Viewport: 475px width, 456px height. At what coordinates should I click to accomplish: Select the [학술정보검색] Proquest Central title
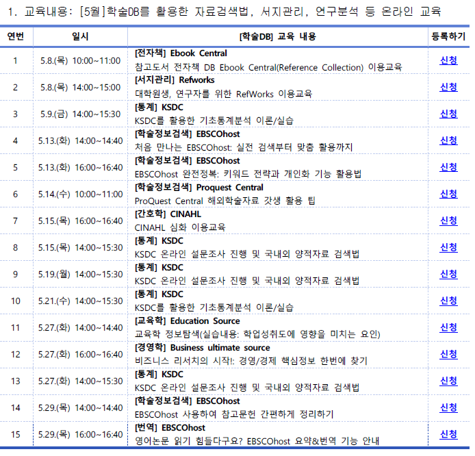pos(199,187)
